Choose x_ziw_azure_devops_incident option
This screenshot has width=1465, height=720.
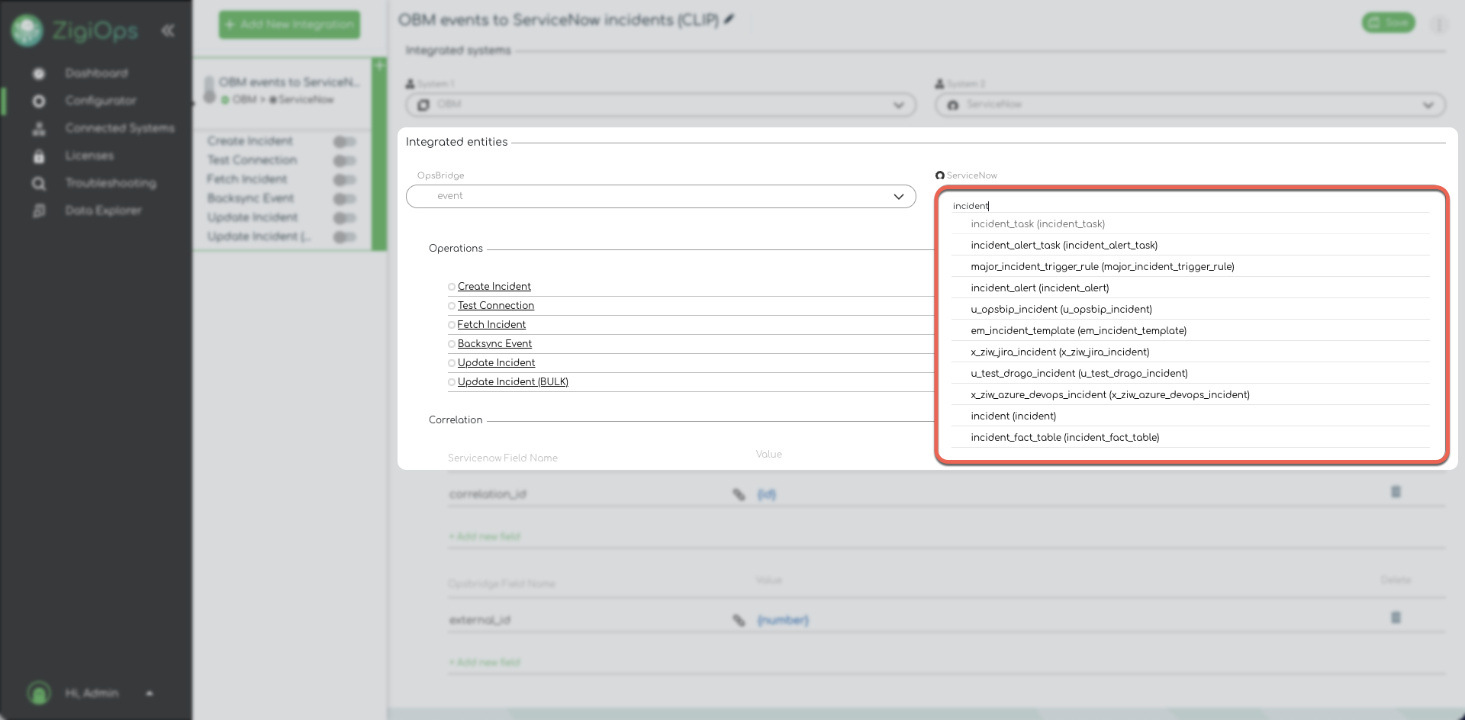(x=1190, y=394)
